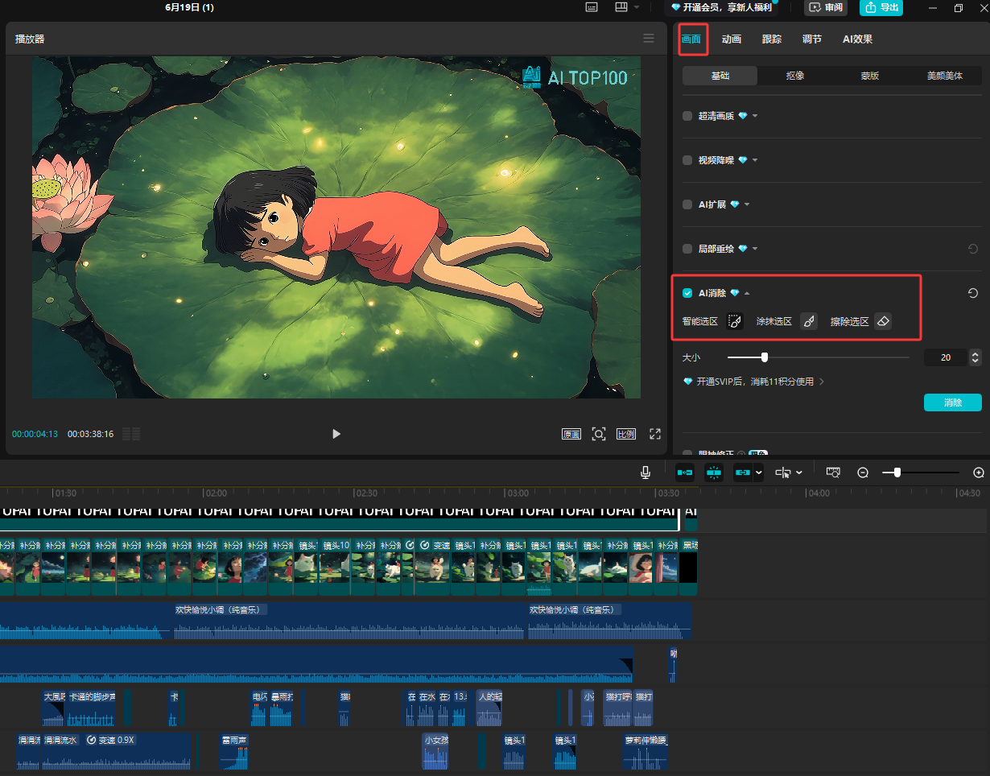Select the 智能选区 smart selection tool
The width and height of the screenshot is (990, 776).
pyautogui.click(x=734, y=321)
